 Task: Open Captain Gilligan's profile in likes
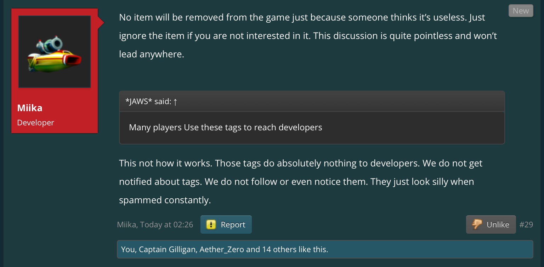point(168,249)
